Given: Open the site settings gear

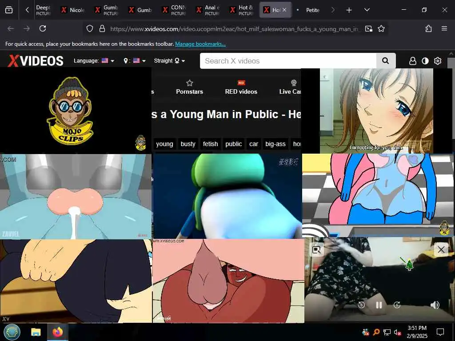Looking at the screenshot, I should coord(438,61).
